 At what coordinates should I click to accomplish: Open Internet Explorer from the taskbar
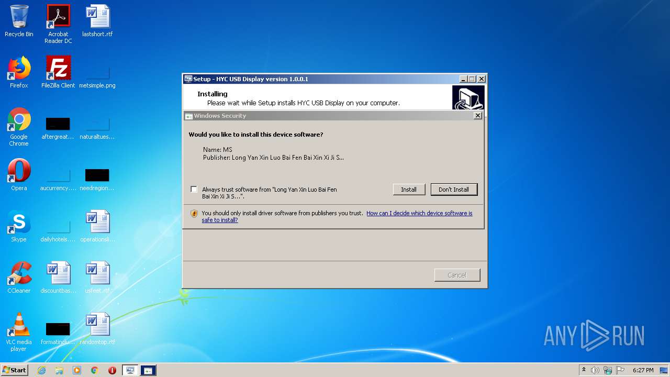pyautogui.click(x=41, y=370)
